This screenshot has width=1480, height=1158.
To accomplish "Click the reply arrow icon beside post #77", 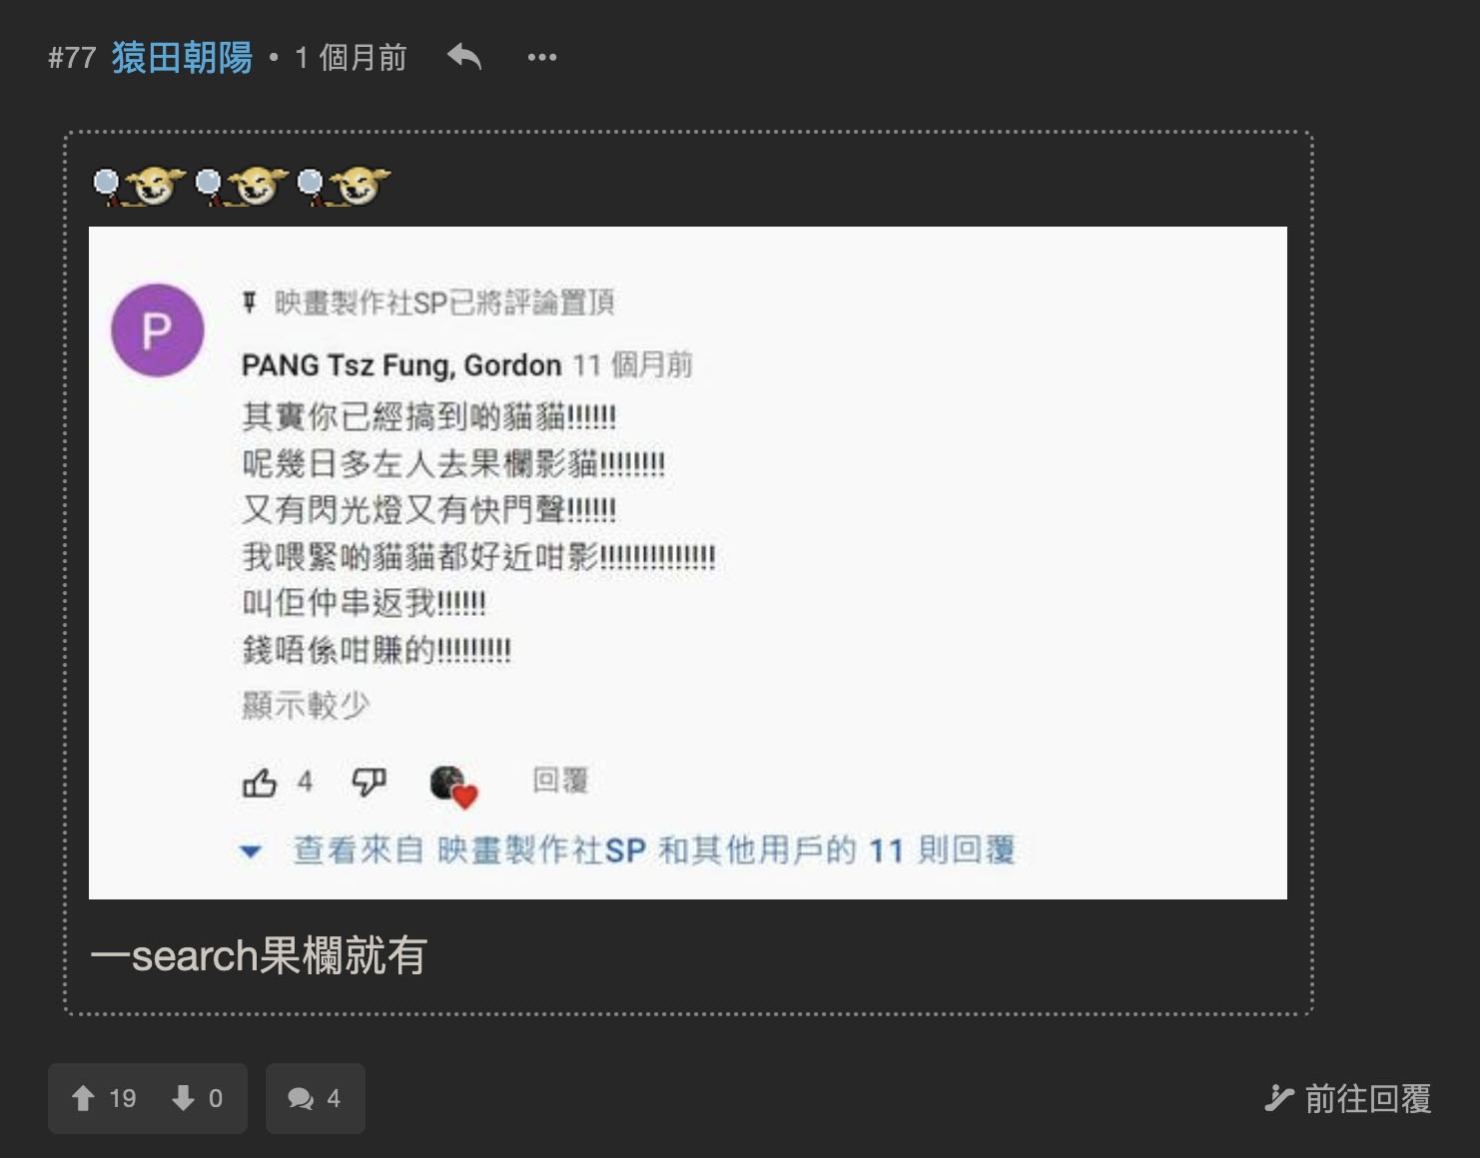I will click(x=464, y=57).
